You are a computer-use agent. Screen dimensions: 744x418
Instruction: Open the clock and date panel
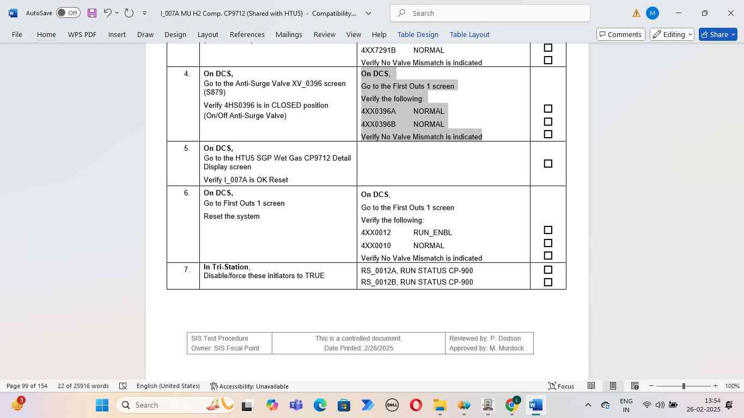pos(703,405)
